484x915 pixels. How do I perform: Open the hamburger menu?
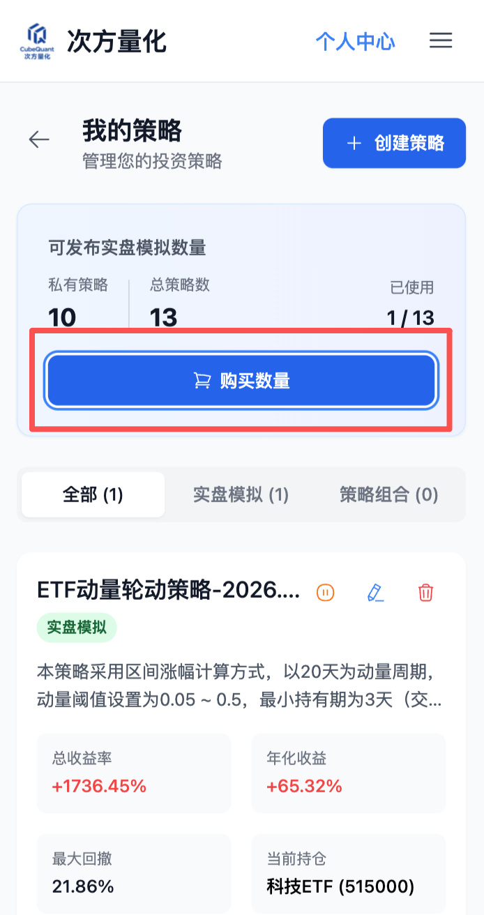[441, 40]
